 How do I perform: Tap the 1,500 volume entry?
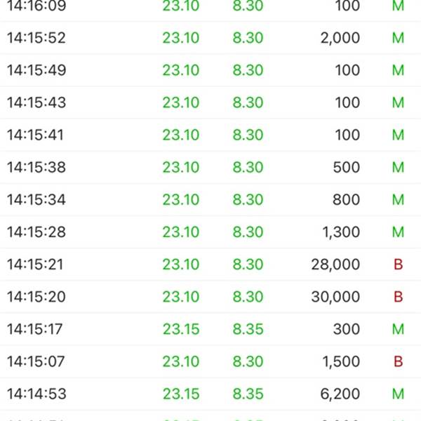pos(341,361)
